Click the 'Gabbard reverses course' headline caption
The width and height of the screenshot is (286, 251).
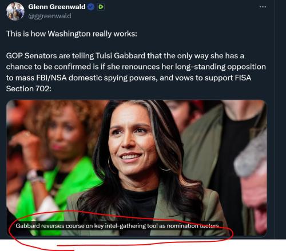point(117,226)
